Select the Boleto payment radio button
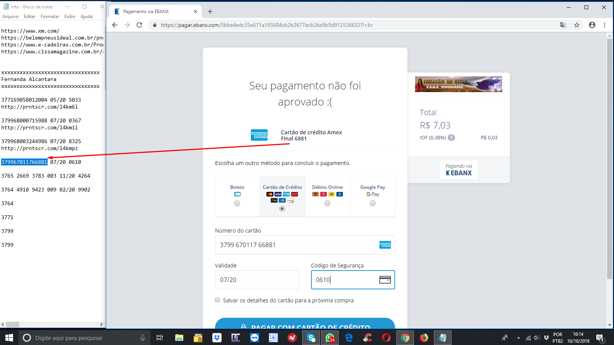Image resolution: width=614 pixels, height=345 pixels. [237, 203]
